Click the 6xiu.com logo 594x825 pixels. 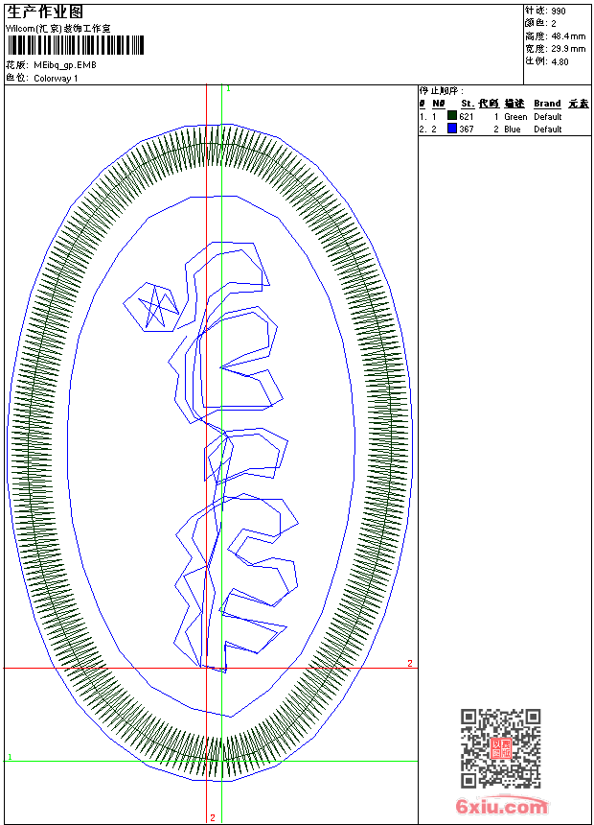click(x=501, y=806)
